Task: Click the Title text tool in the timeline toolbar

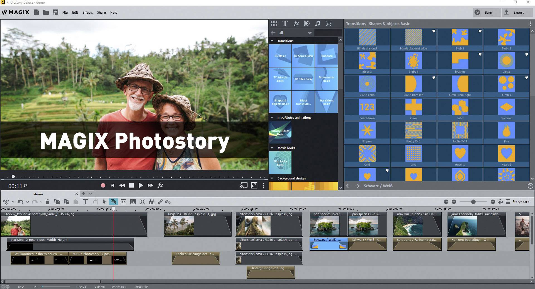Action: (x=86, y=202)
